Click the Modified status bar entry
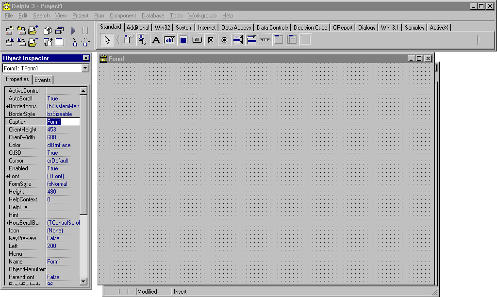This screenshot has height=297, width=497. (153, 292)
